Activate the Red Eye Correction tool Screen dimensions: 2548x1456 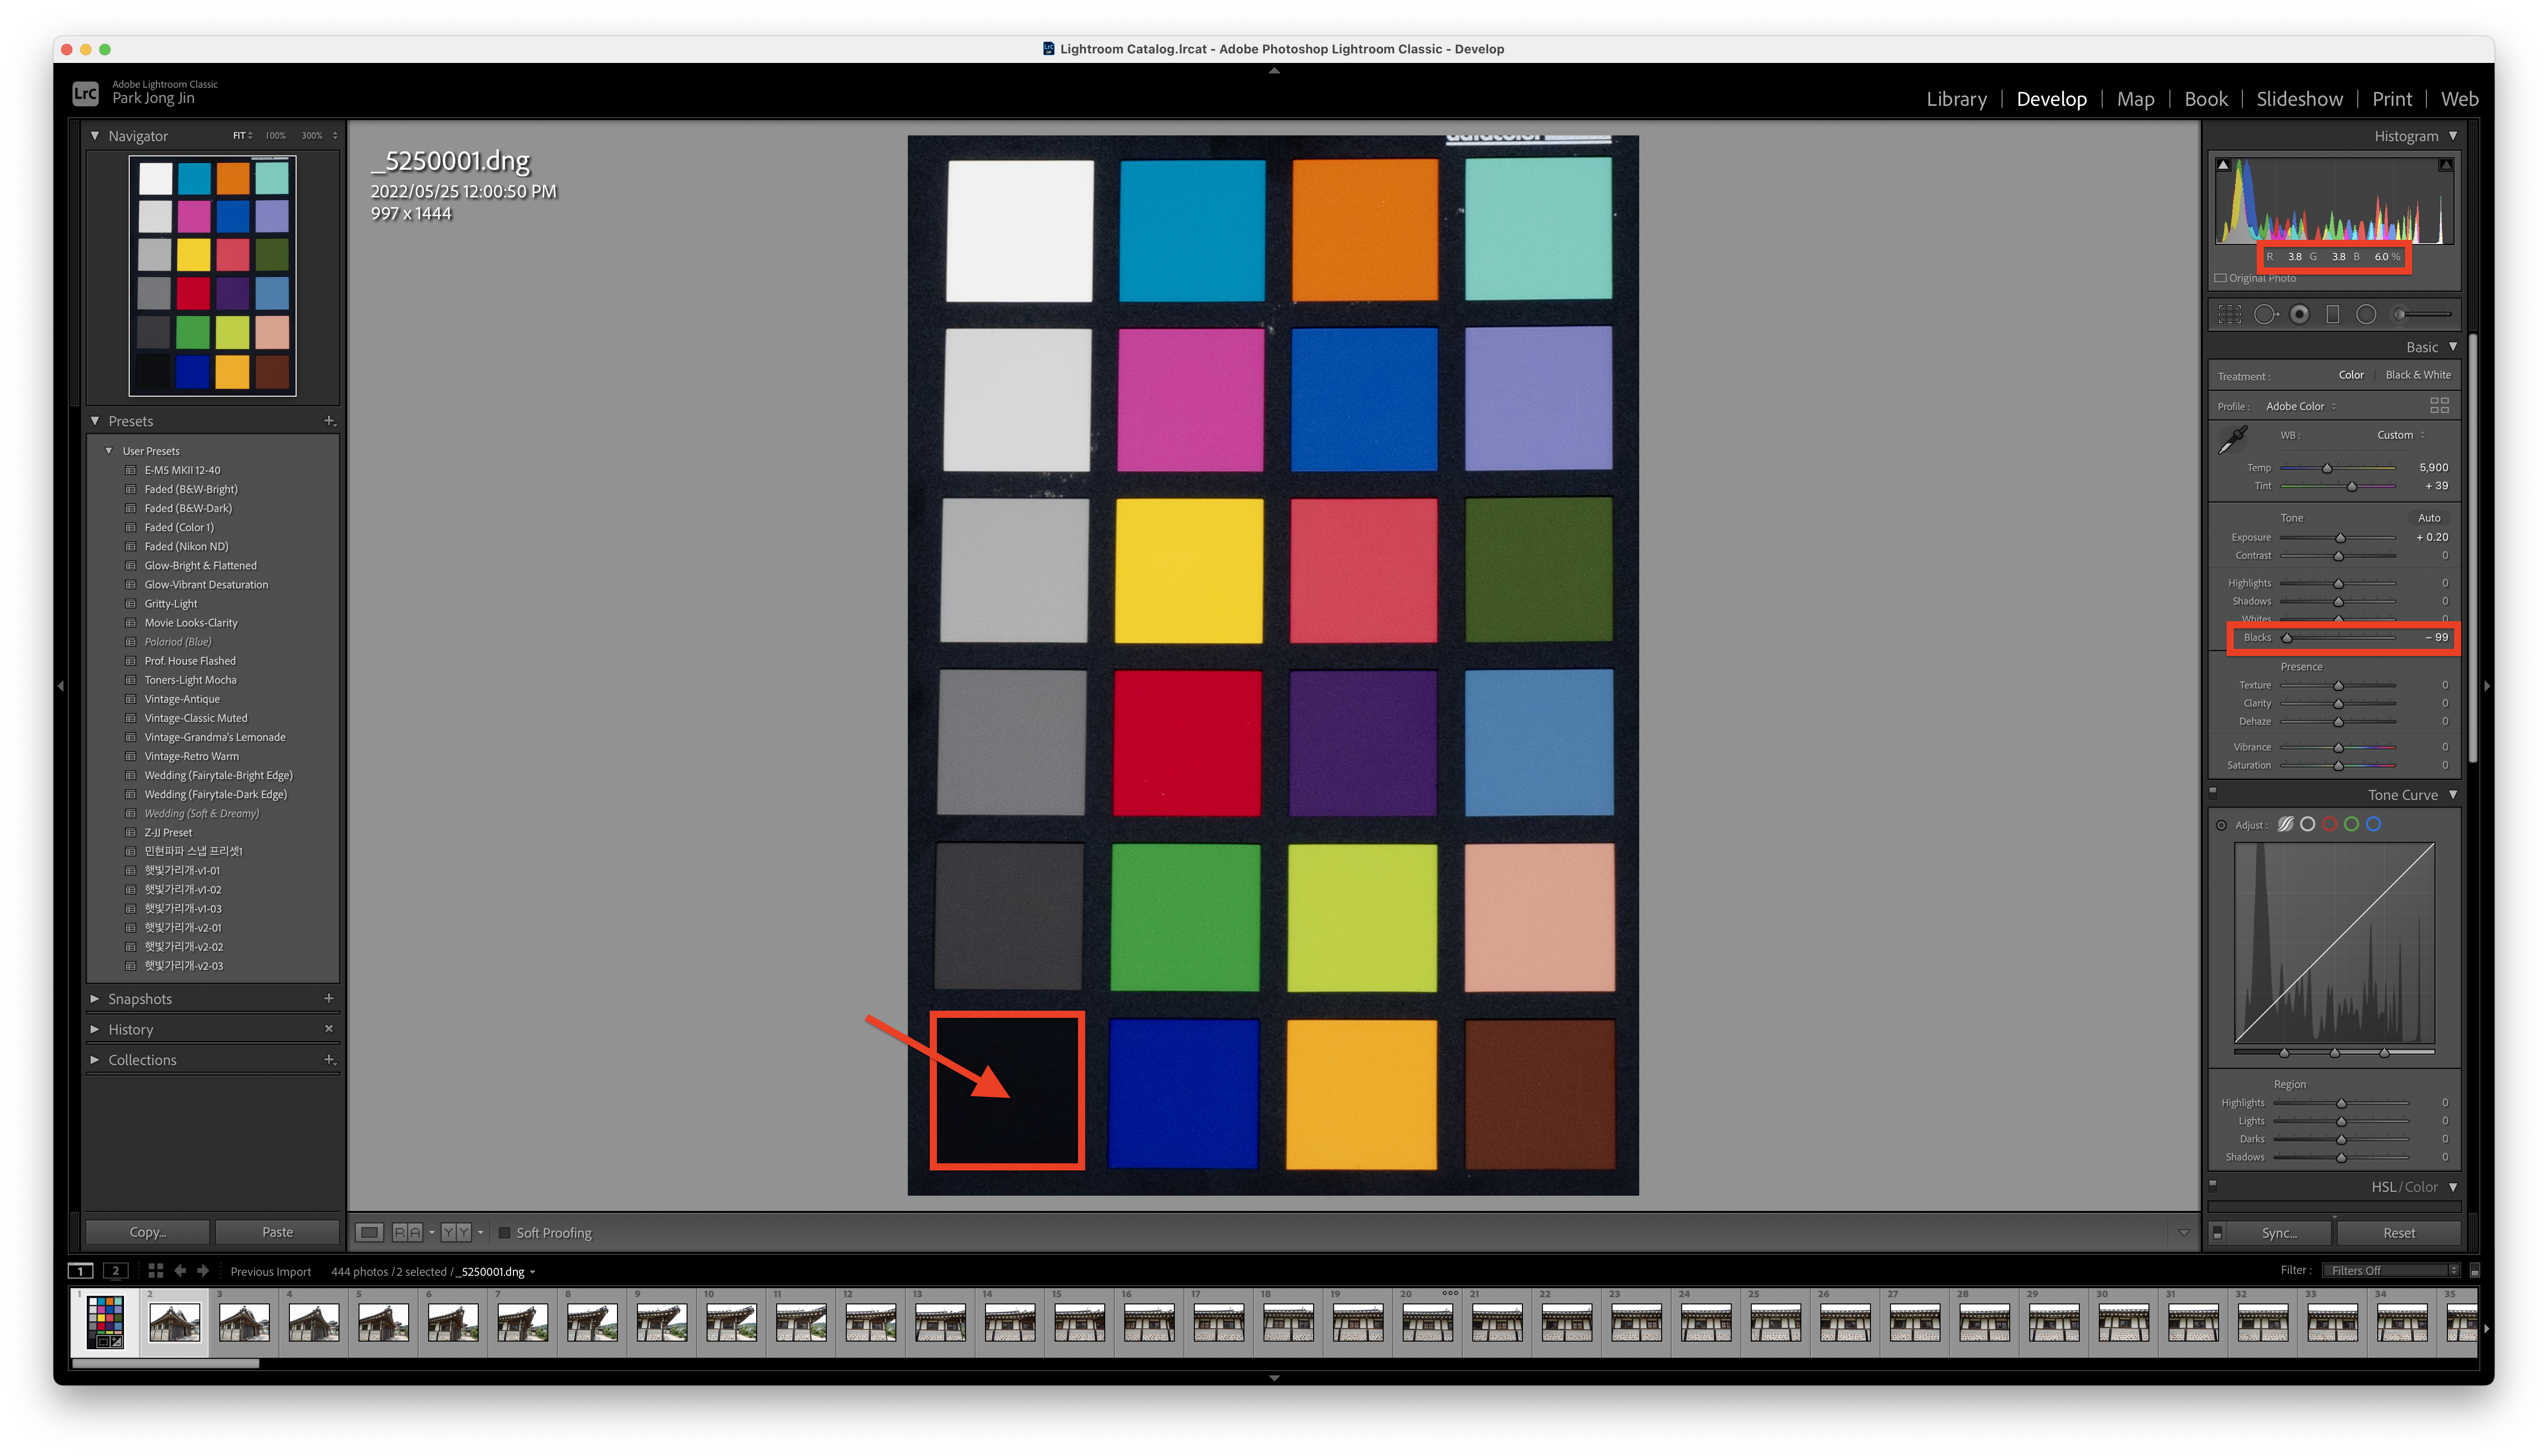point(2299,315)
